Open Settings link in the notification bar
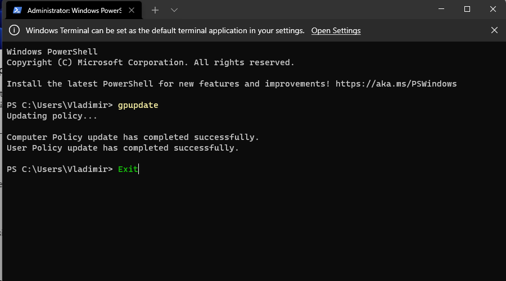The height and width of the screenshot is (281, 506). click(x=336, y=31)
